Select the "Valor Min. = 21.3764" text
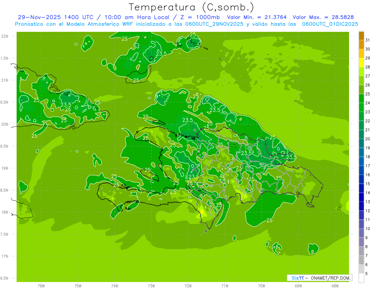Image resolution: width=376 pixels, height=290 pixels. pyautogui.click(x=257, y=17)
